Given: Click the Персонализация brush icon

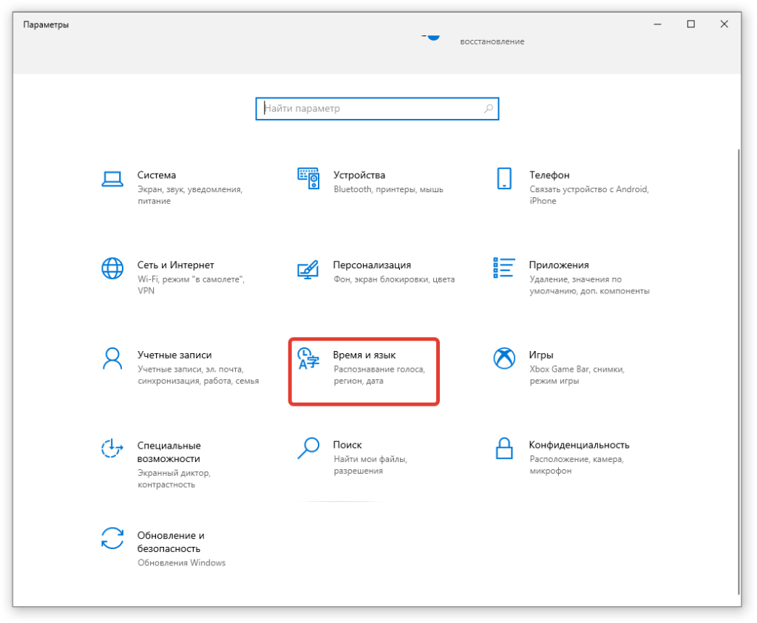Looking at the screenshot, I should pos(308,268).
